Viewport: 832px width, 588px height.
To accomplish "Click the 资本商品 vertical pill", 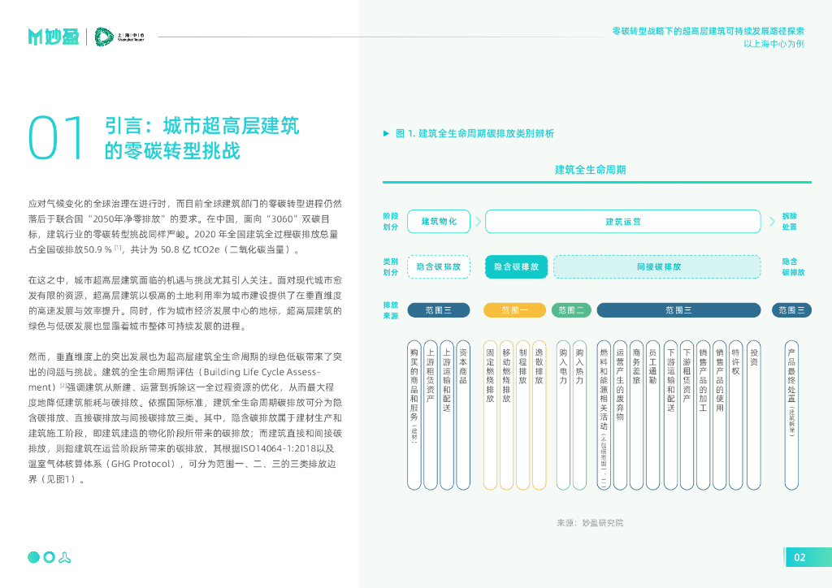I will point(463,415).
